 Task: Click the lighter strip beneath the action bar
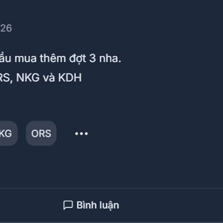click(111, 222)
